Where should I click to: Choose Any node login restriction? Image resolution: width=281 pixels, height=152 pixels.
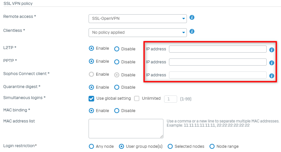[x=91, y=146]
